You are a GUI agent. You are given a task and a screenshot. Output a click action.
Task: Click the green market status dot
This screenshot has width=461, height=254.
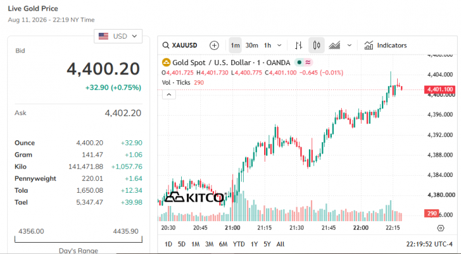(x=299, y=63)
